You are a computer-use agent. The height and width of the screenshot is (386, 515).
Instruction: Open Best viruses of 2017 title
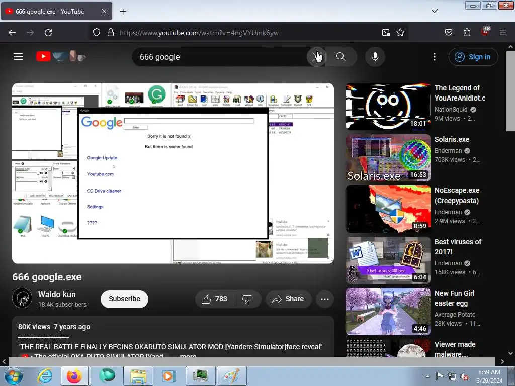[458, 247]
